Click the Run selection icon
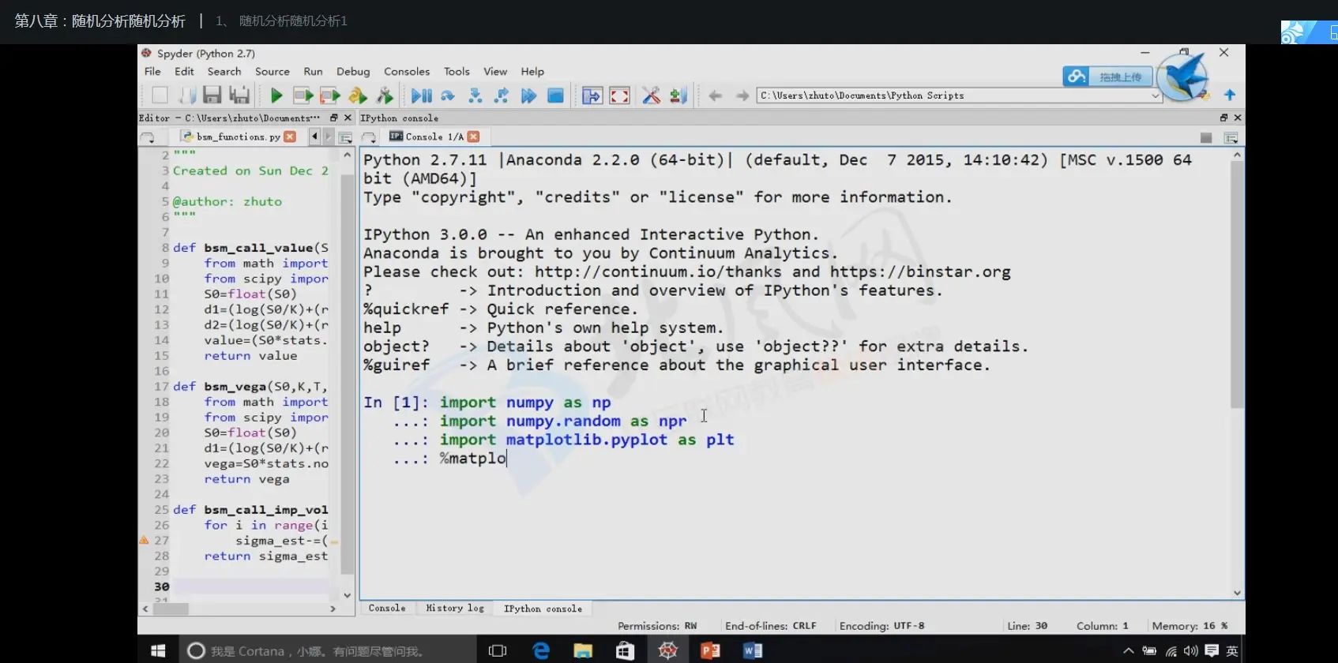This screenshot has width=1338, height=663. [358, 96]
